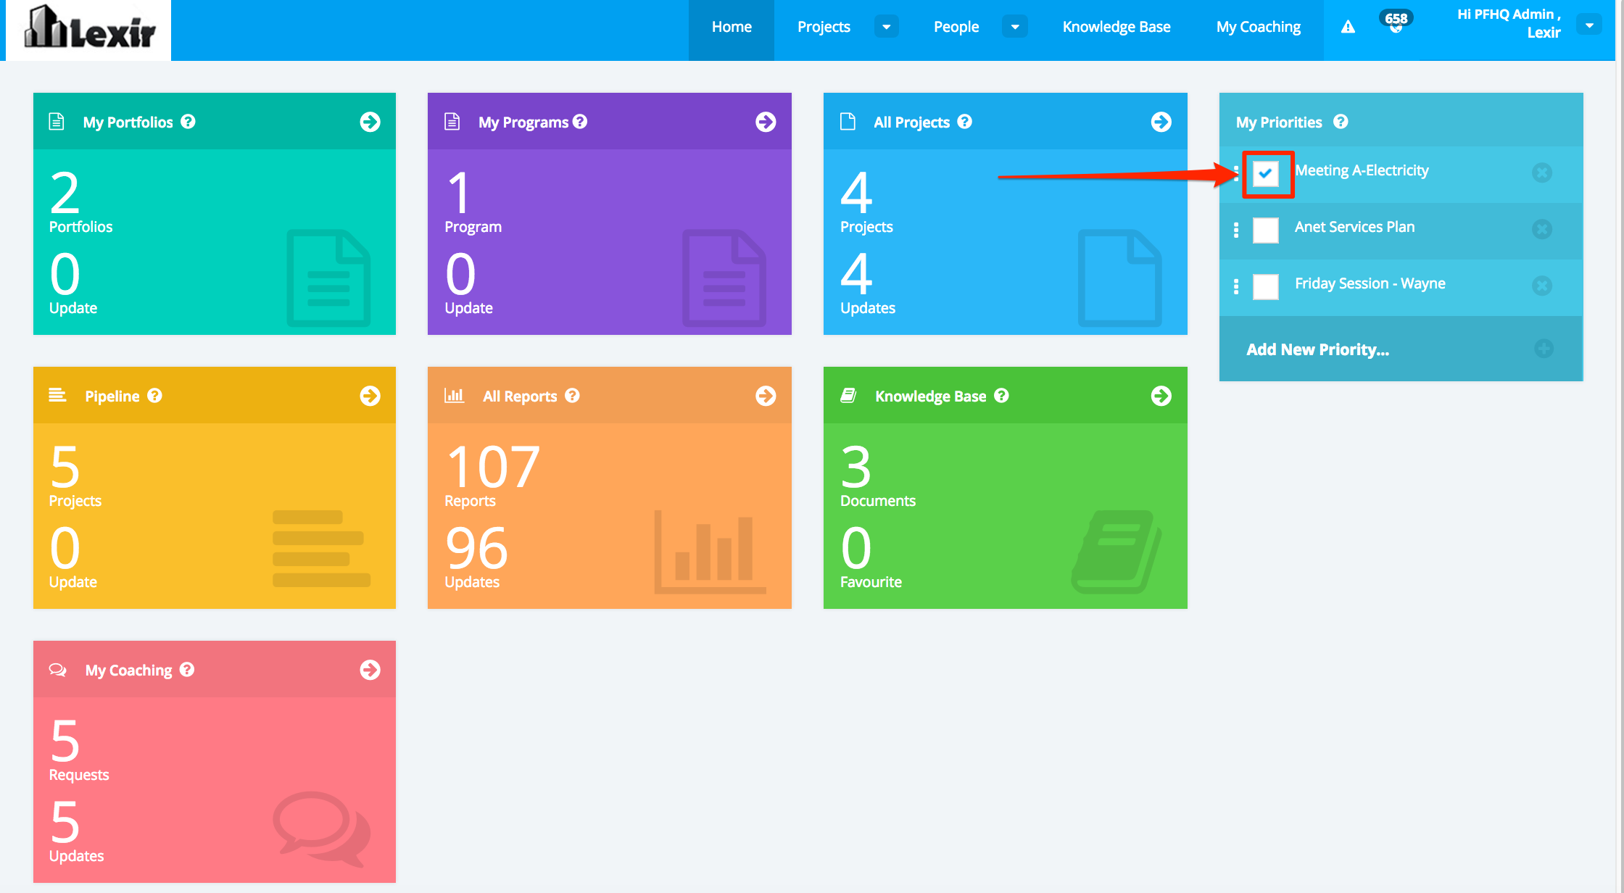1624x893 pixels.
Task: Click the Lexir logo
Action: [x=89, y=29]
